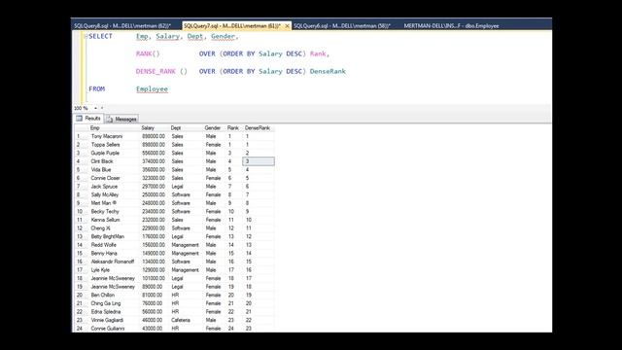
Task: Open the SQLQuery6.sql tab
Action: [342, 26]
